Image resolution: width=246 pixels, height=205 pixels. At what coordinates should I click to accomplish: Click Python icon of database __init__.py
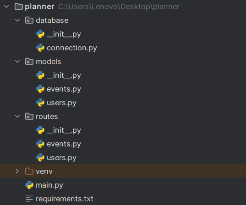point(40,34)
